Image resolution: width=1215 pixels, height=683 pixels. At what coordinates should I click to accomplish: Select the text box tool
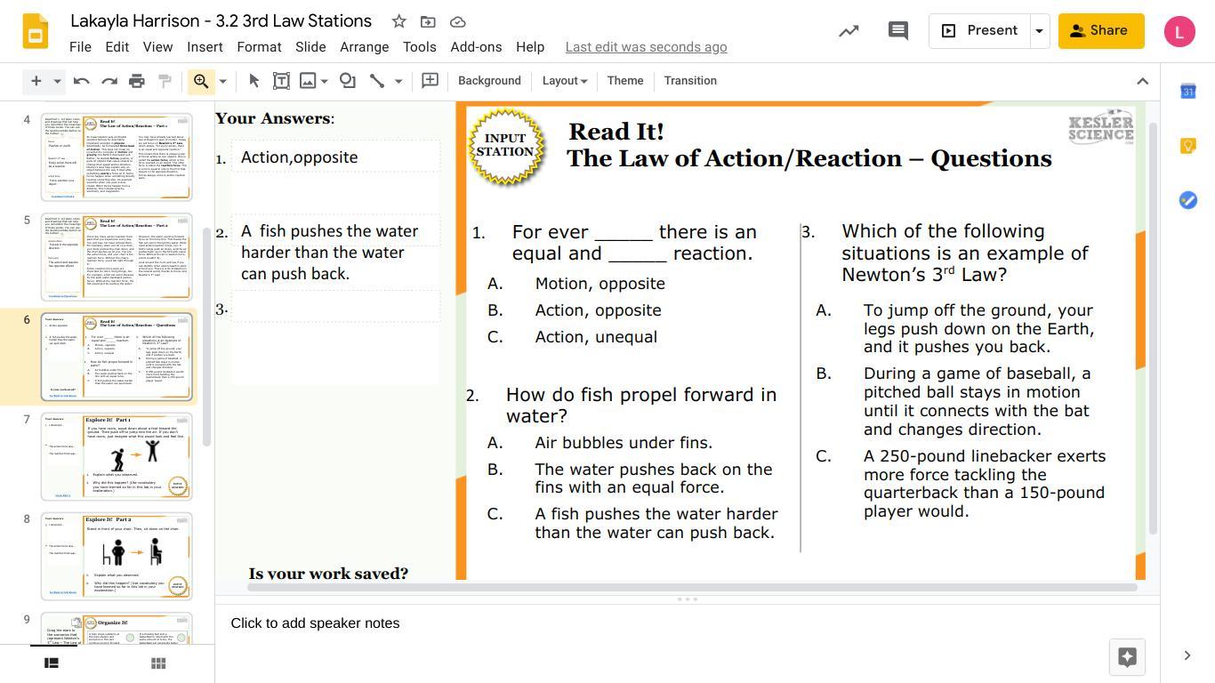(x=281, y=81)
